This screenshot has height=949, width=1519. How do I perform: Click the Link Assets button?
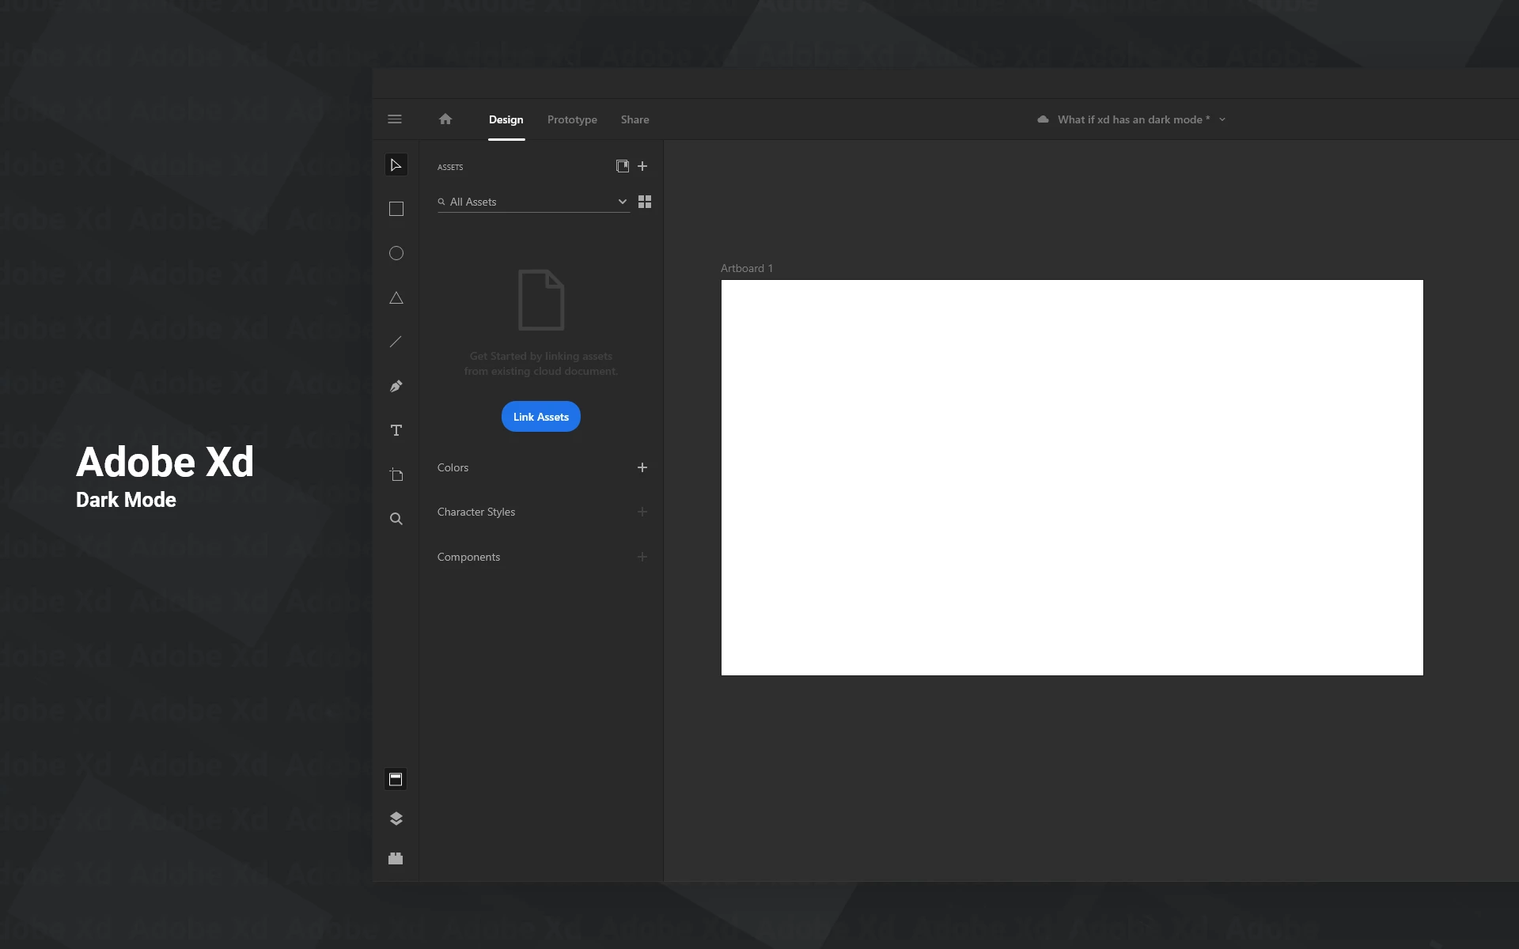click(x=541, y=417)
